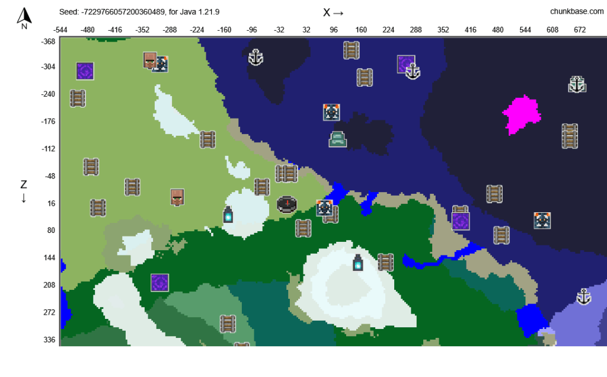Select the shipwreck anchor in bottom-right corner
The width and height of the screenshot is (607, 377).
584,297
